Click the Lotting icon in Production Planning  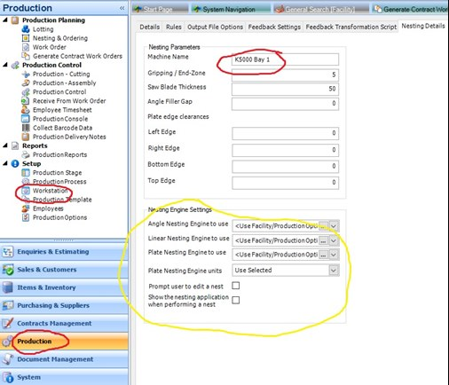coord(26,29)
